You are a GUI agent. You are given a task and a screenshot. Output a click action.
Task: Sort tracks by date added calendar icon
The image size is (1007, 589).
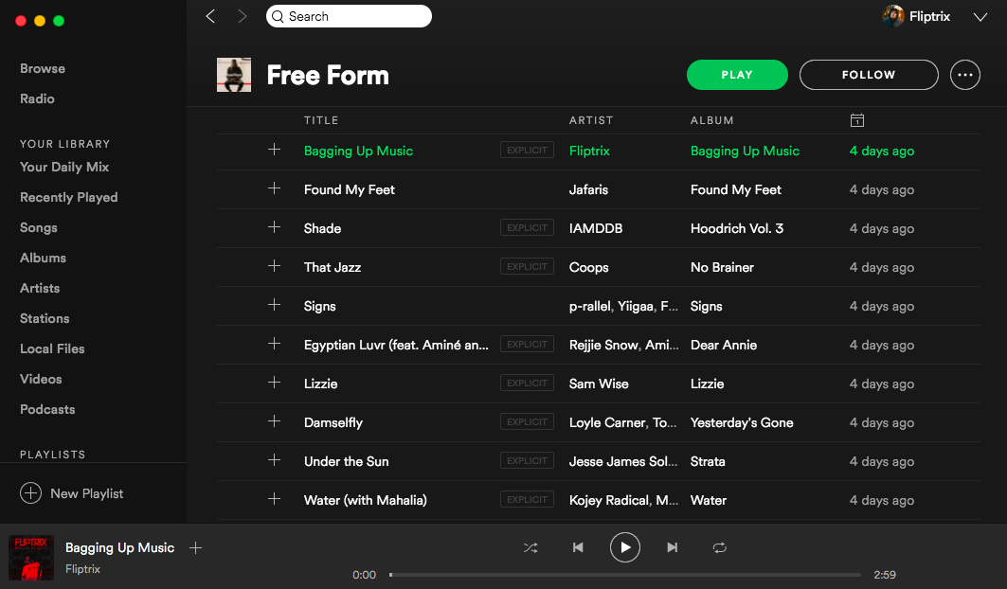click(856, 120)
